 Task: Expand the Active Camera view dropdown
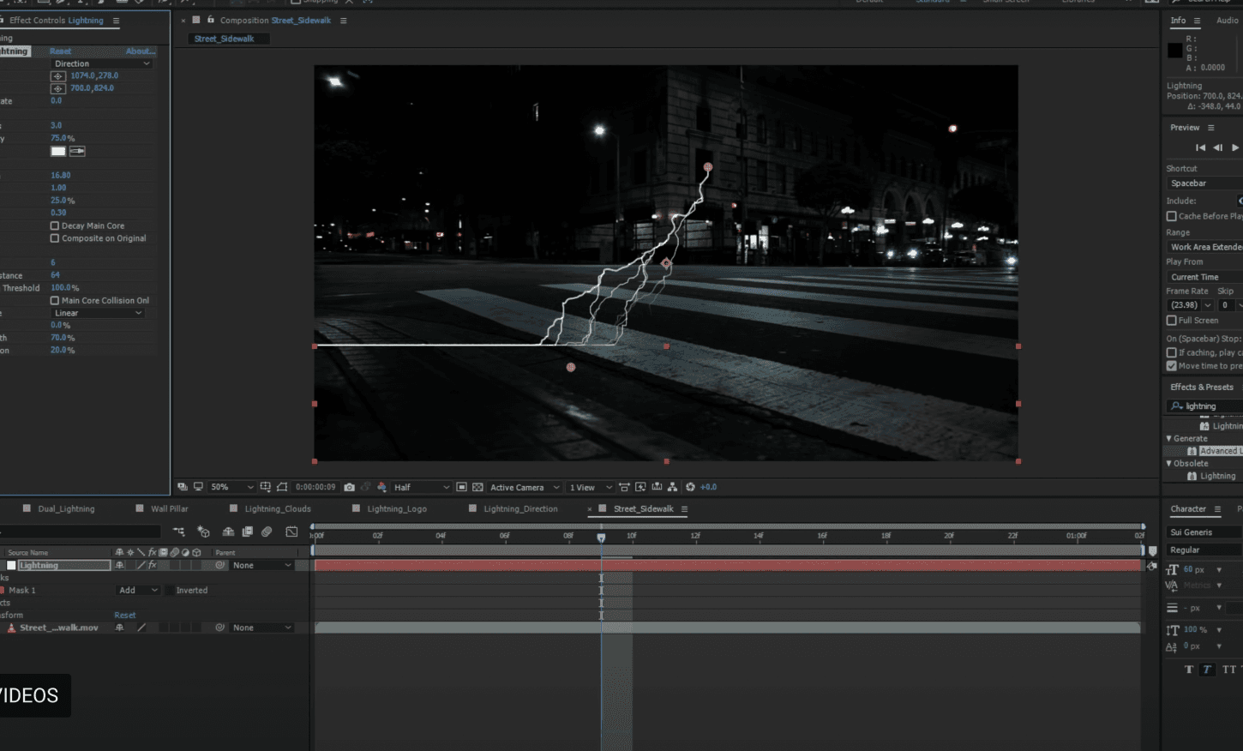click(x=523, y=486)
